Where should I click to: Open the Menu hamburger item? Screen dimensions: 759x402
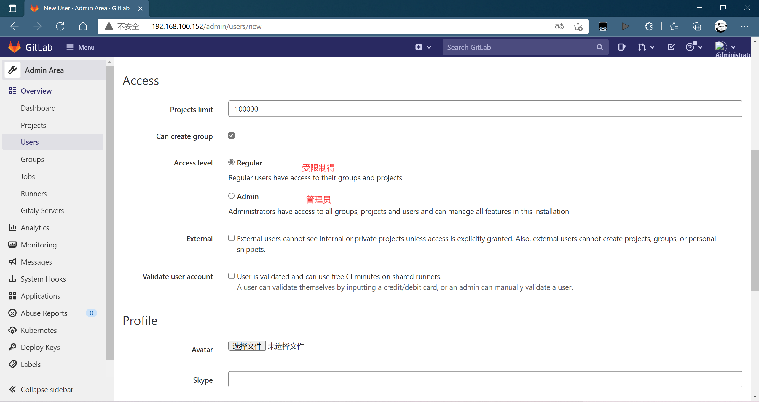pyautogui.click(x=80, y=47)
